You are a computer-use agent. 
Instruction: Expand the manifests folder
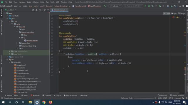click(7, 16)
